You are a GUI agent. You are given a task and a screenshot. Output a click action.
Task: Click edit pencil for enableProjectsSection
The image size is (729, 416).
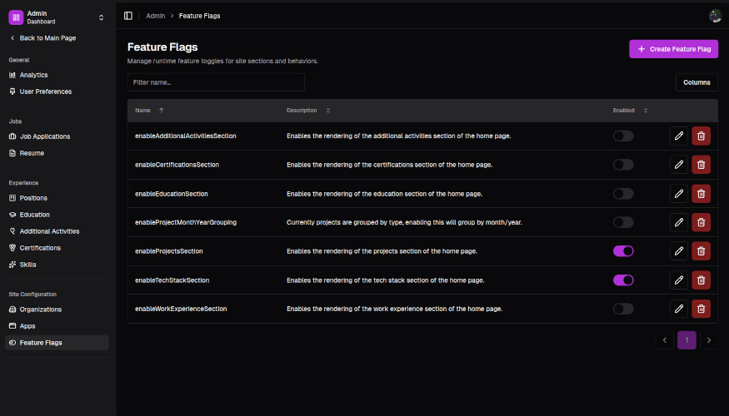[x=679, y=251]
